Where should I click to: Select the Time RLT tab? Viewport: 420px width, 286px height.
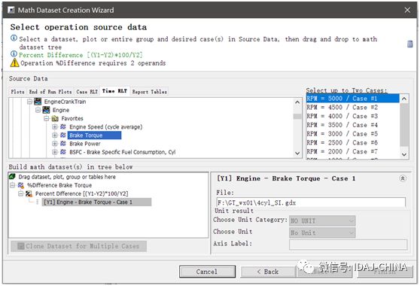click(114, 91)
